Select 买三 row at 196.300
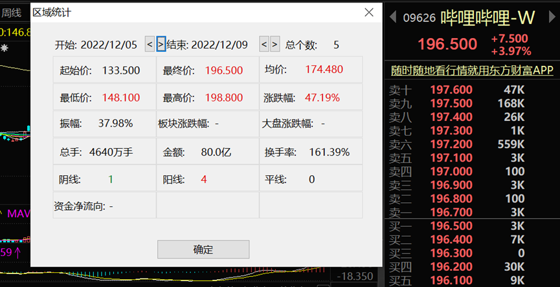 click(472, 253)
